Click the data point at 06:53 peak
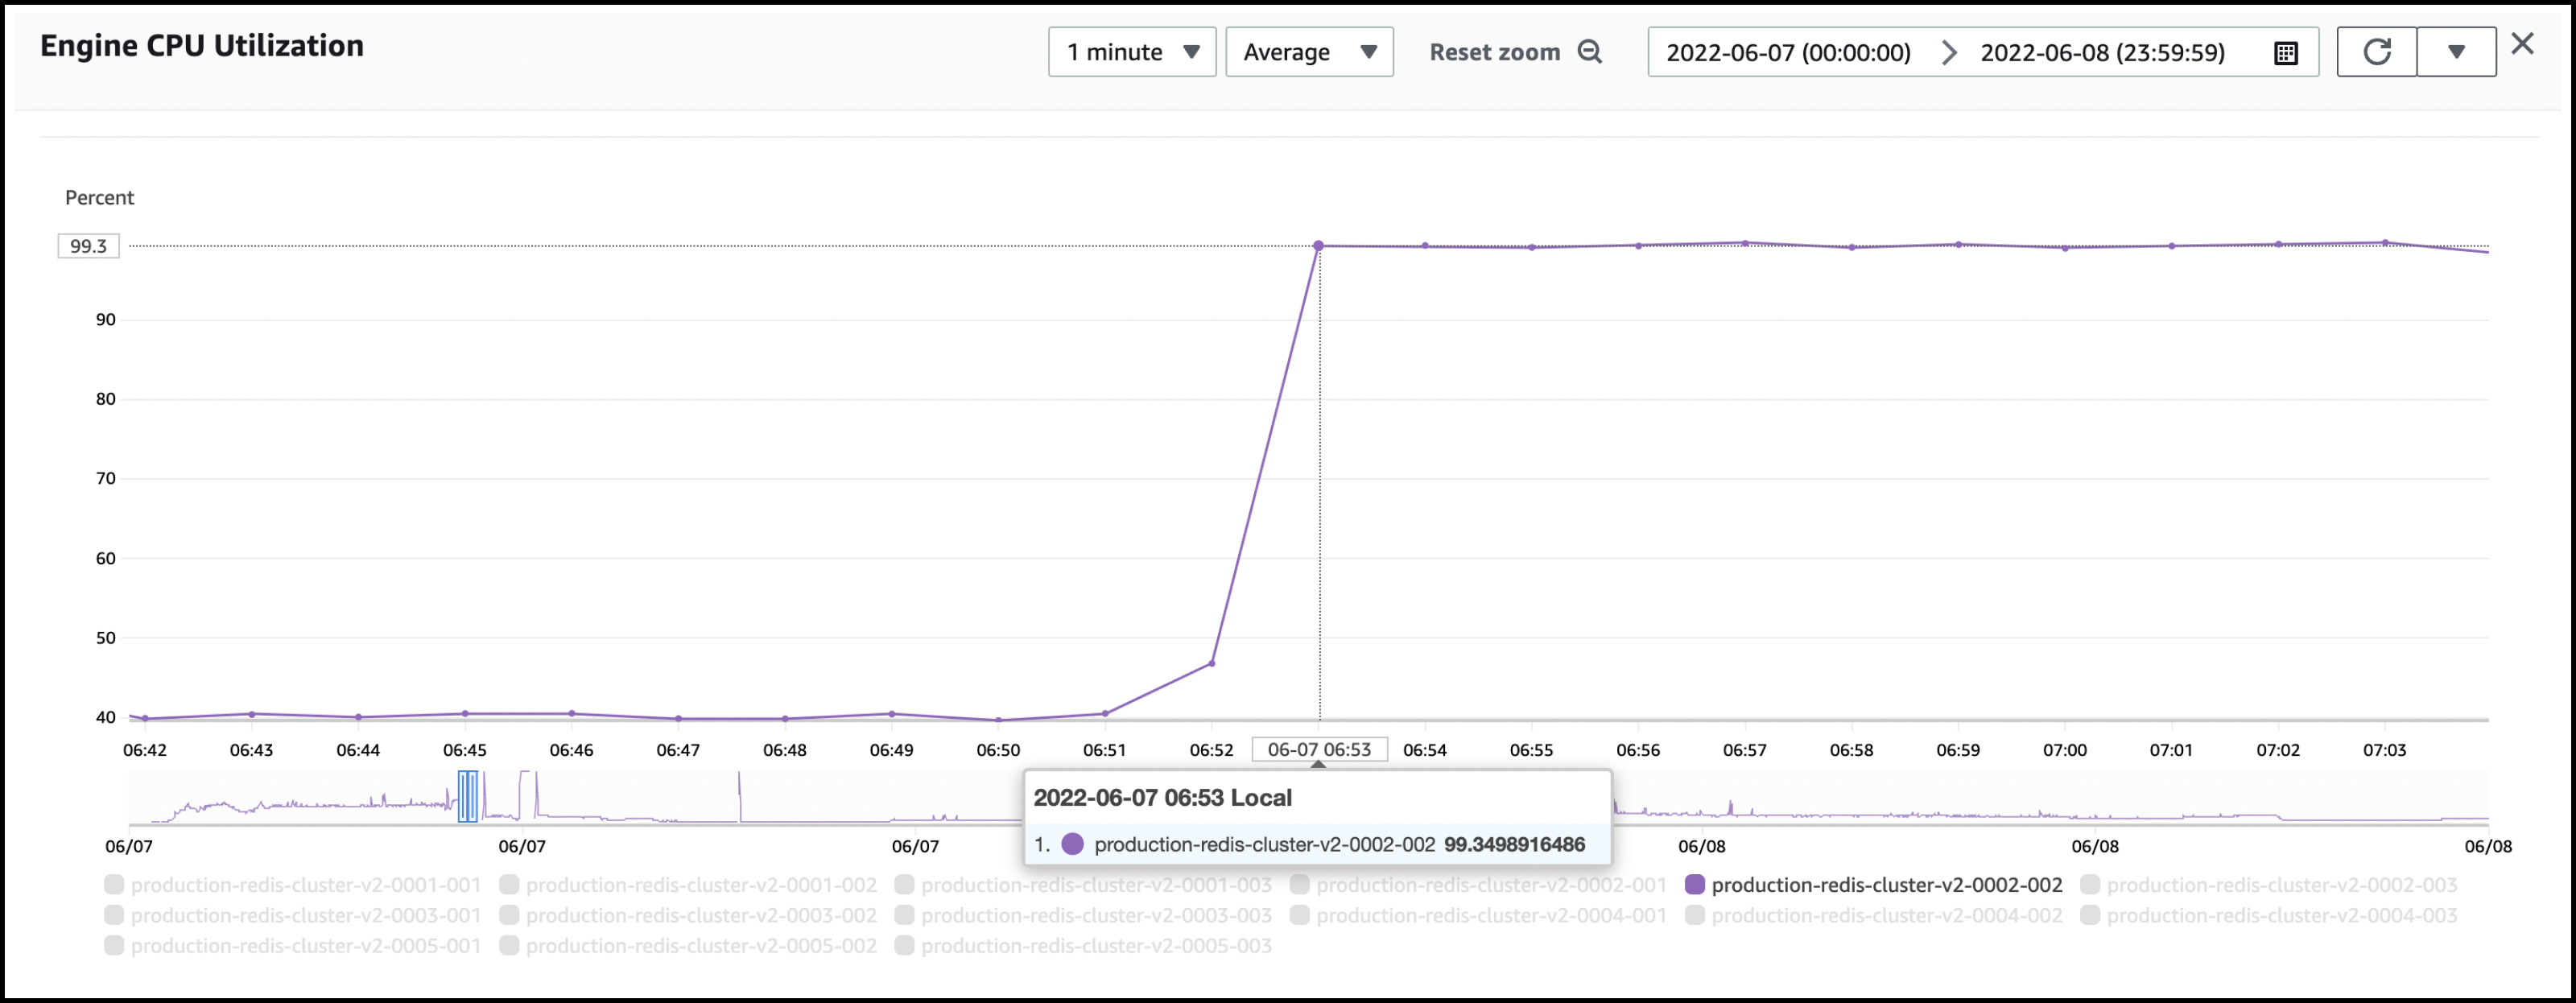This screenshot has height=1003, width=2576. [1318, 245]
